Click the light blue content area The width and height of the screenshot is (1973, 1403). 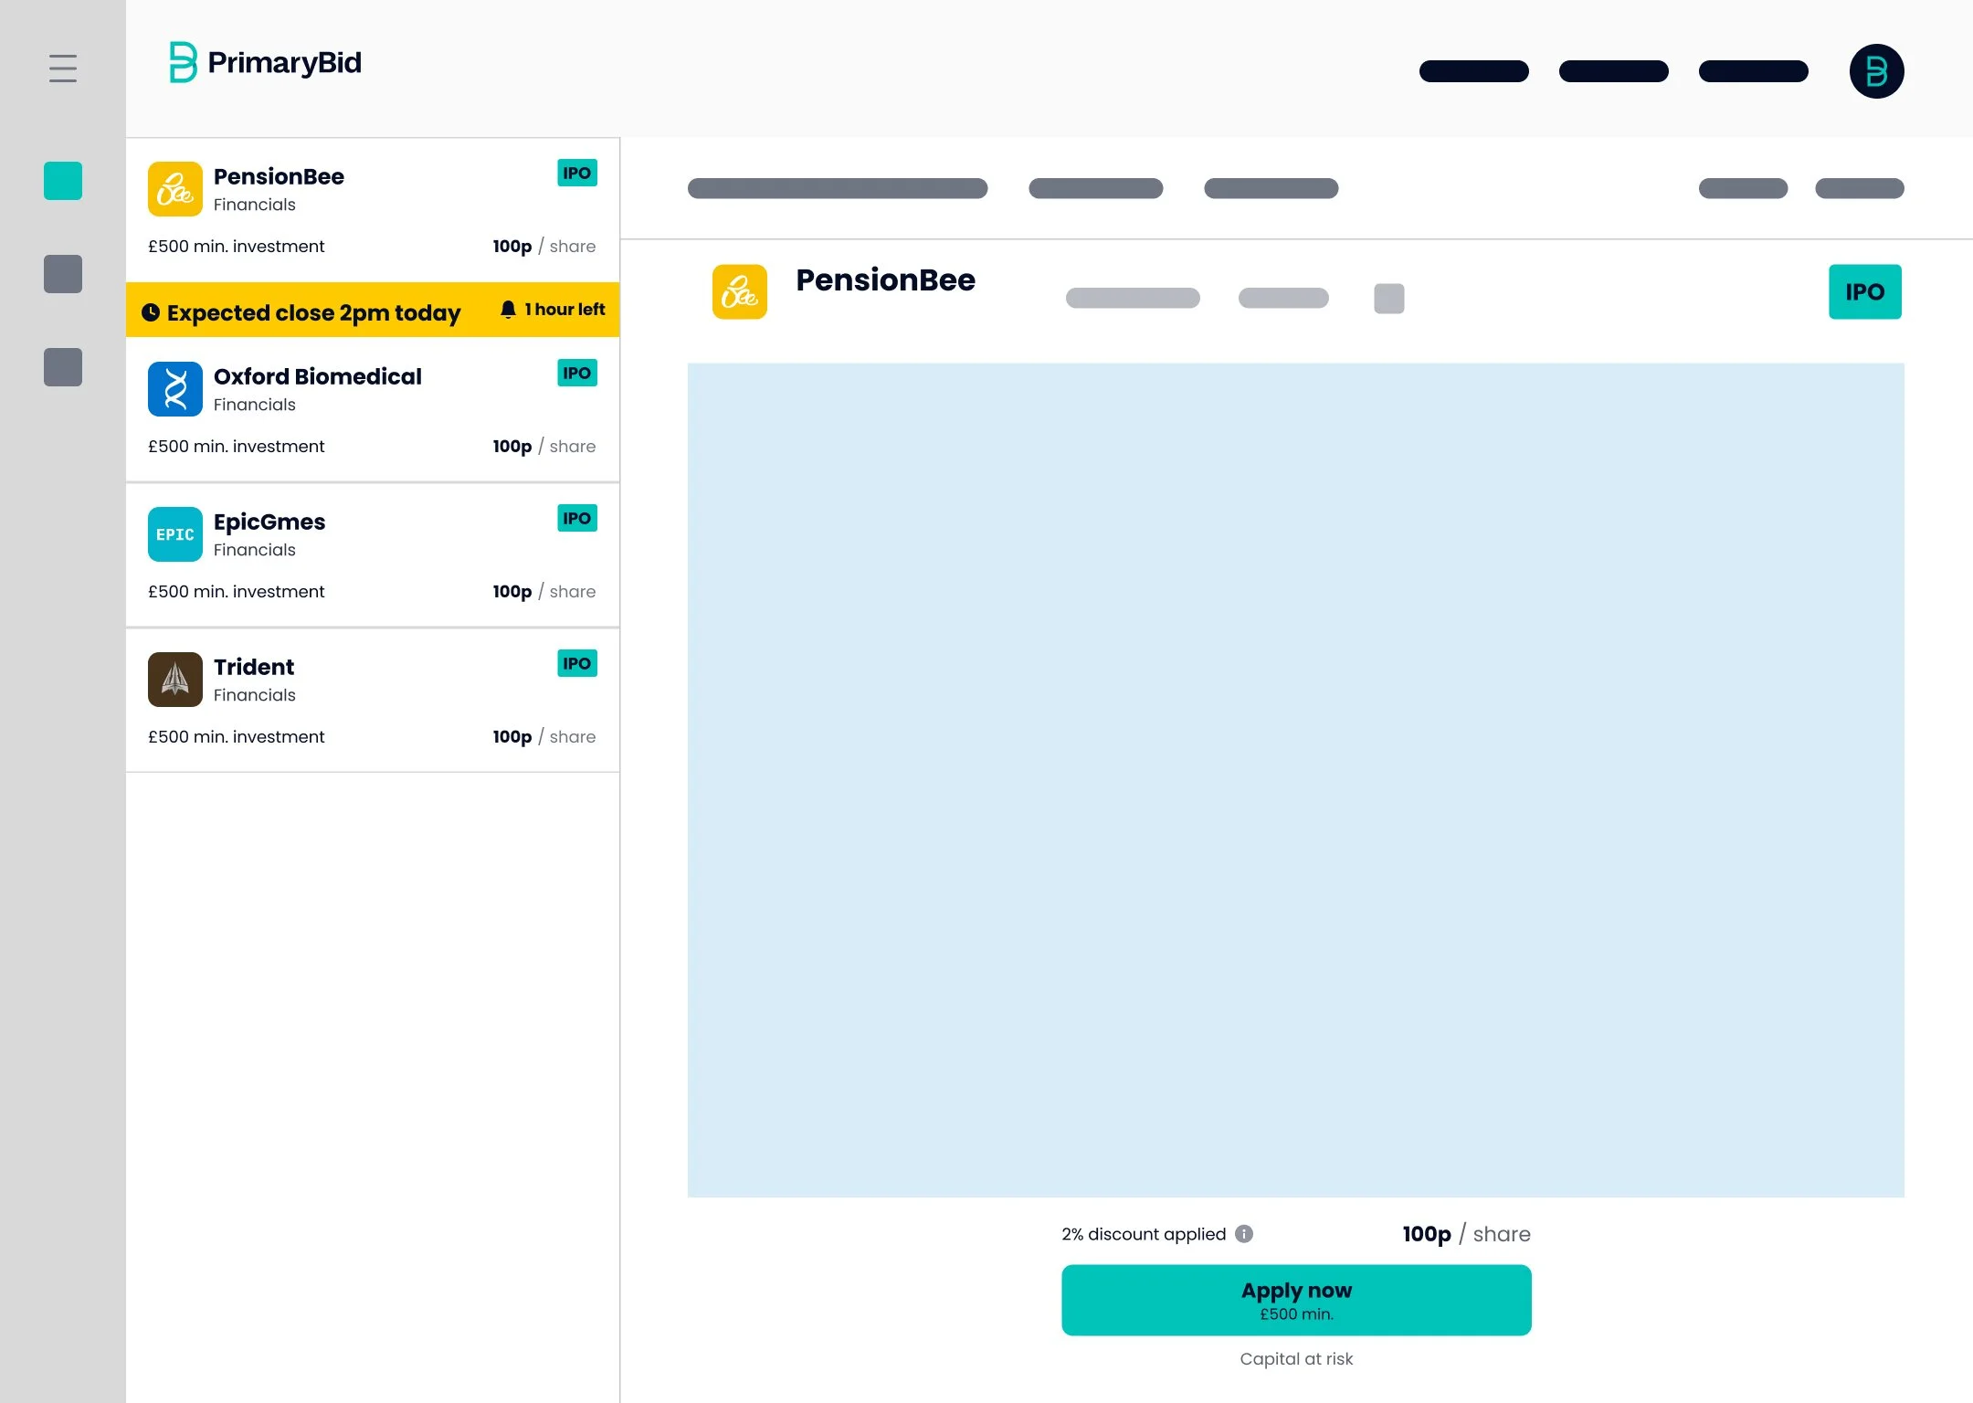pyautogui.click(x=1295, y=780)
